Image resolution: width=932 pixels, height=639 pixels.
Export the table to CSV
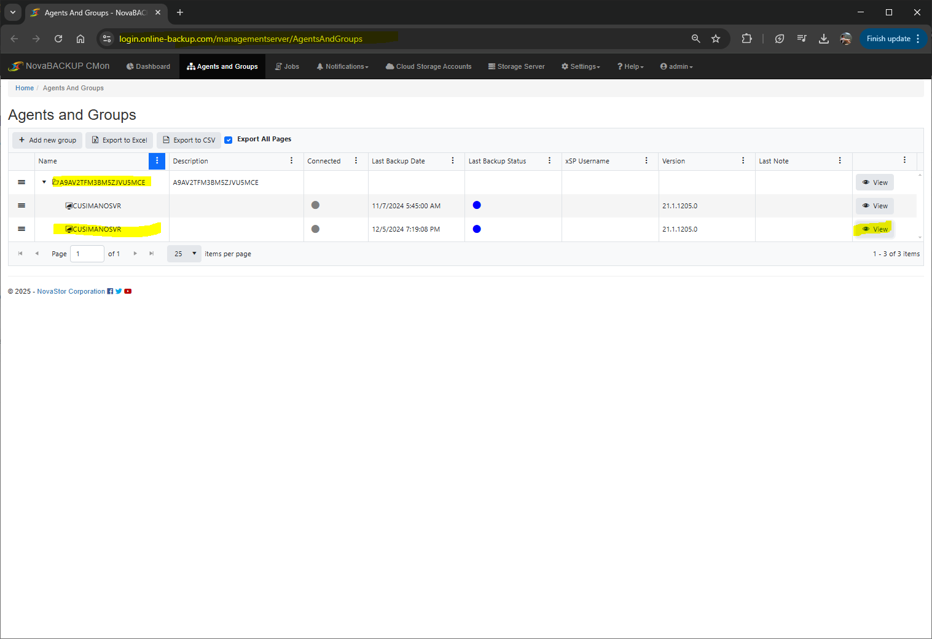[189, 140]
